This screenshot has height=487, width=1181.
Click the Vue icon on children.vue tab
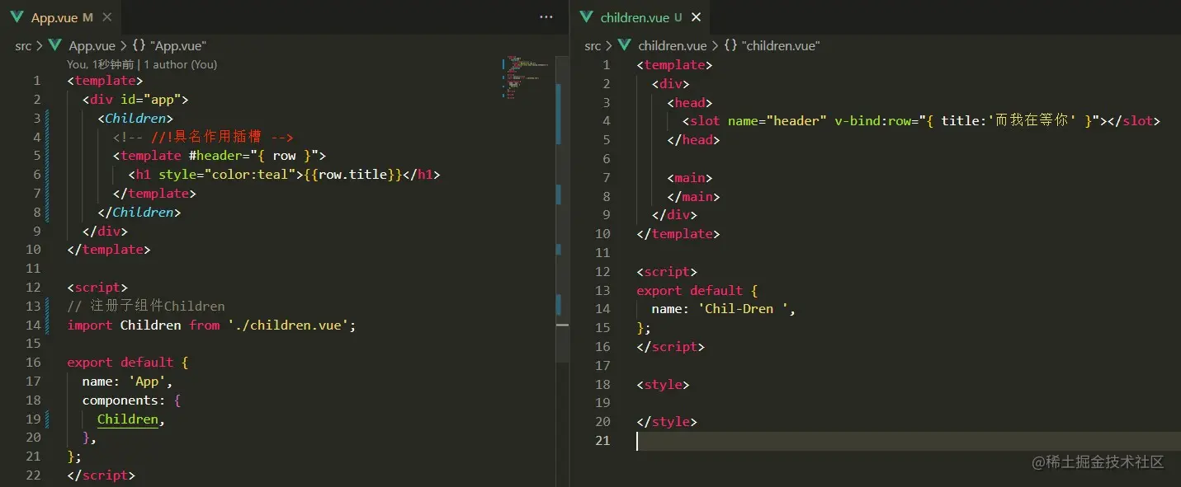(587, 17)
